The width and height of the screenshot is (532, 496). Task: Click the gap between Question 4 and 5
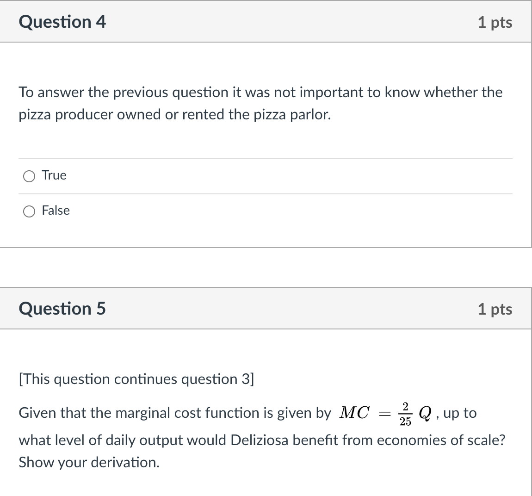(x=266, y=267)
